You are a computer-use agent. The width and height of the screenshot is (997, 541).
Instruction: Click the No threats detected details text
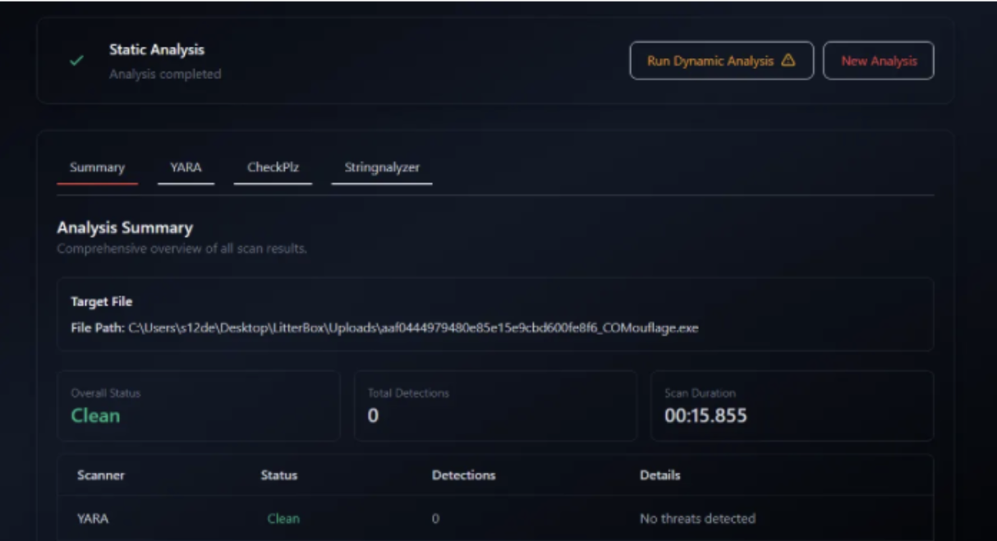click(697, 519)
